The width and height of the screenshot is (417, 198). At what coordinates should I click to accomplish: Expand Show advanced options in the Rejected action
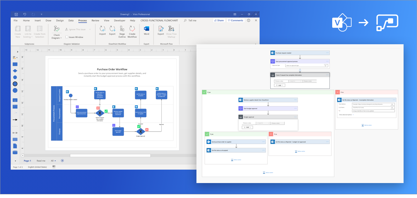pos(345,115)
